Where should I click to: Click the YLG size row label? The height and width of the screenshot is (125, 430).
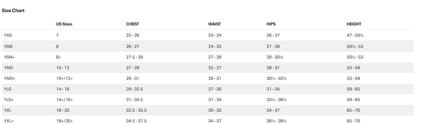coord(8,89)
